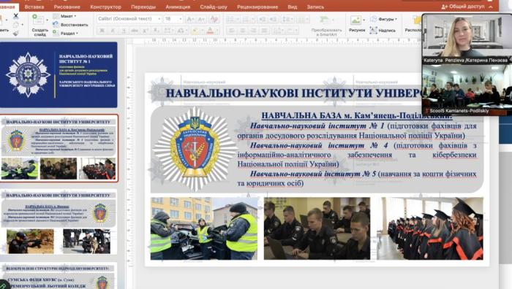Open the dropdown arrow next to Рисунок
The width and height of the screenshot is (512, 289).
click(364, 20)
